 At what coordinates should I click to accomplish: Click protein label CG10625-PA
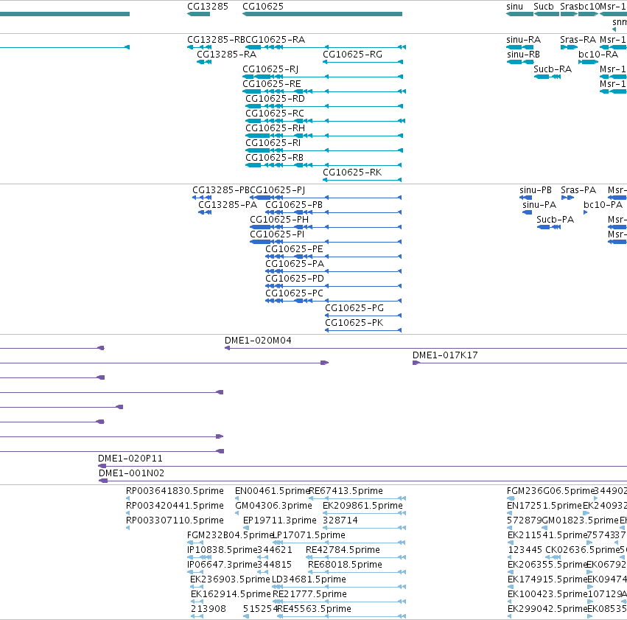(x=295, y=264)
